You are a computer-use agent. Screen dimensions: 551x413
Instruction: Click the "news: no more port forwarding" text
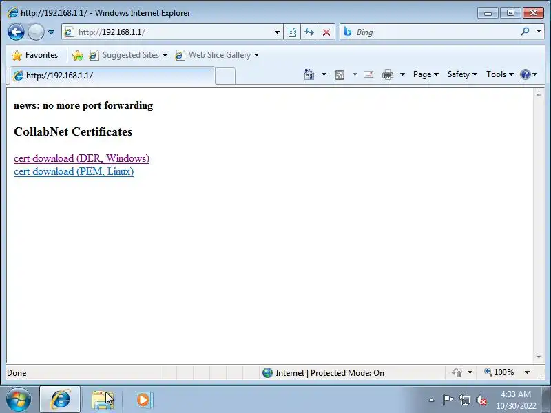pos(83,105)
